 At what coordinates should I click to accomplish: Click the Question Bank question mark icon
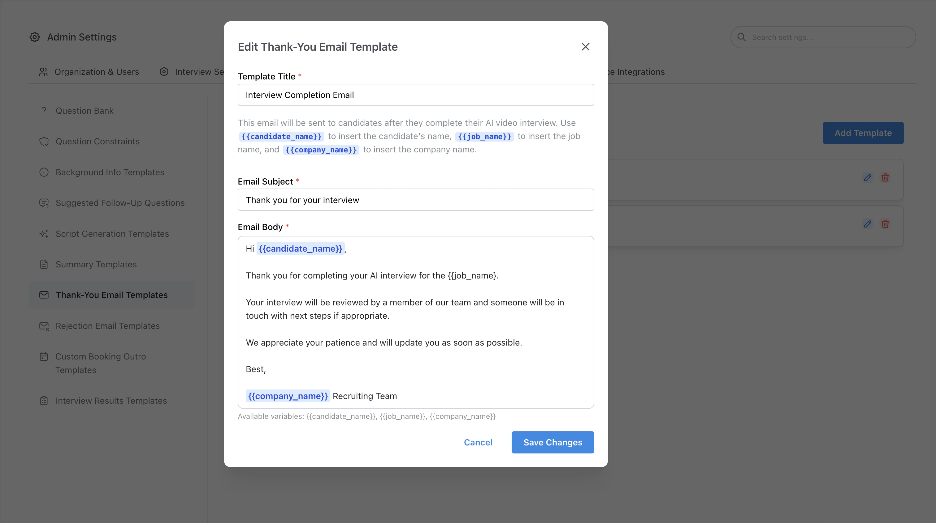(x=44, y=111)
